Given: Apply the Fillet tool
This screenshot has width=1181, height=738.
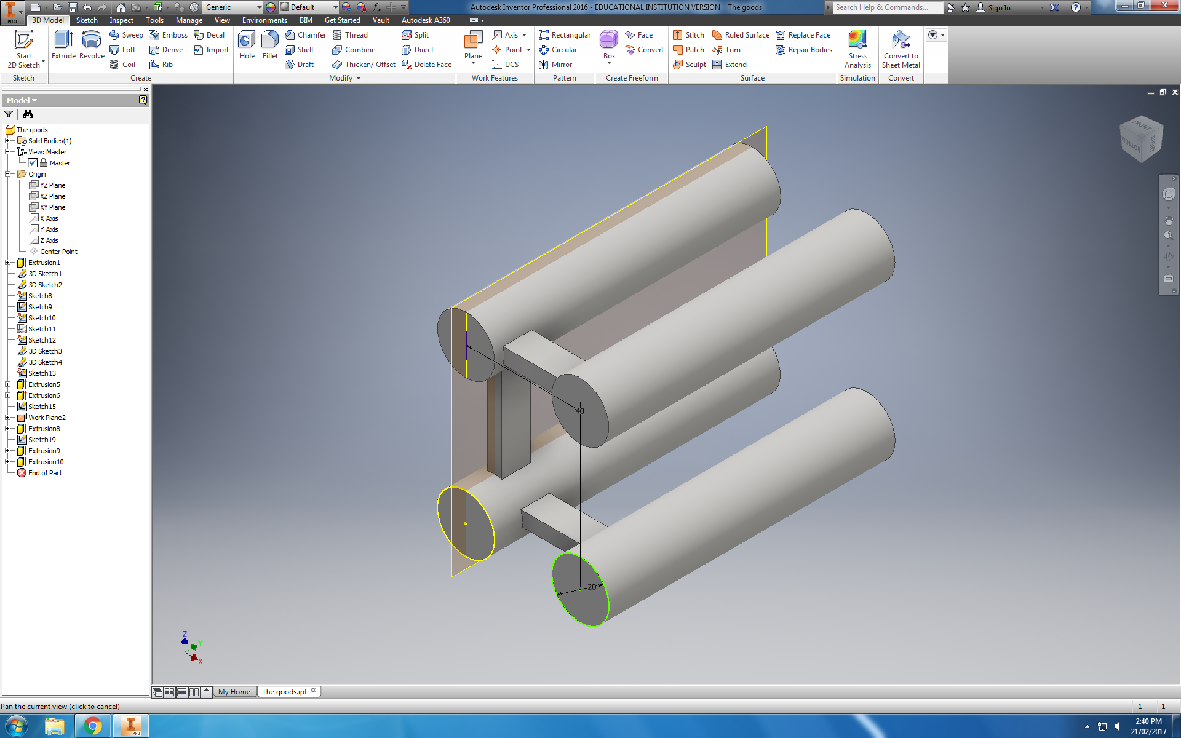Looking at the screenshot, I should click(270, 45).
